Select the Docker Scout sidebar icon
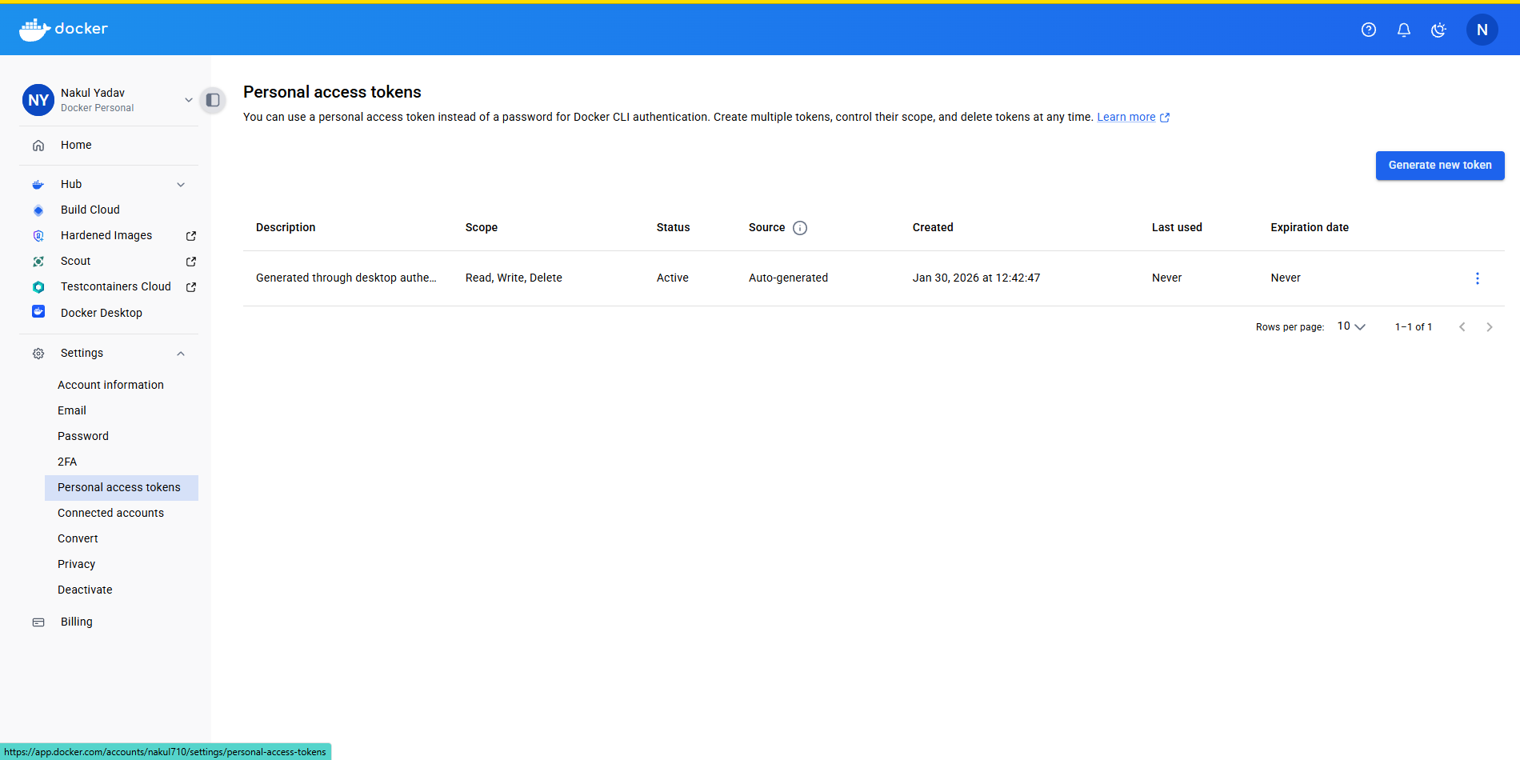This screenshot has height=760, width=1520. [x=38, y=261]
